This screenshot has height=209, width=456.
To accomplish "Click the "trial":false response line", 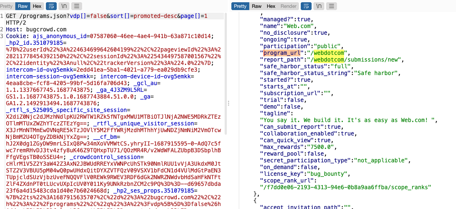I will [283, 100].
